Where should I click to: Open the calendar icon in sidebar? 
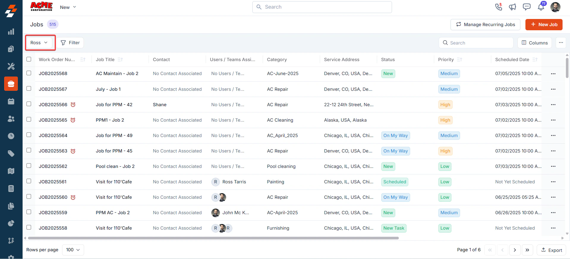(11, 101)
